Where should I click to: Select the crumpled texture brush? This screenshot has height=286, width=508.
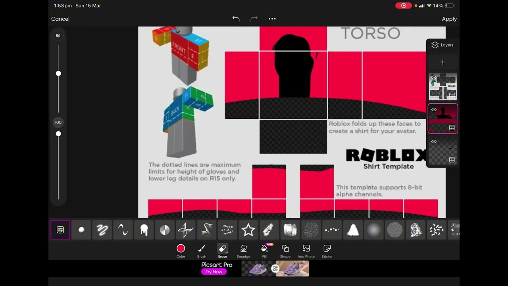[416, 230]
